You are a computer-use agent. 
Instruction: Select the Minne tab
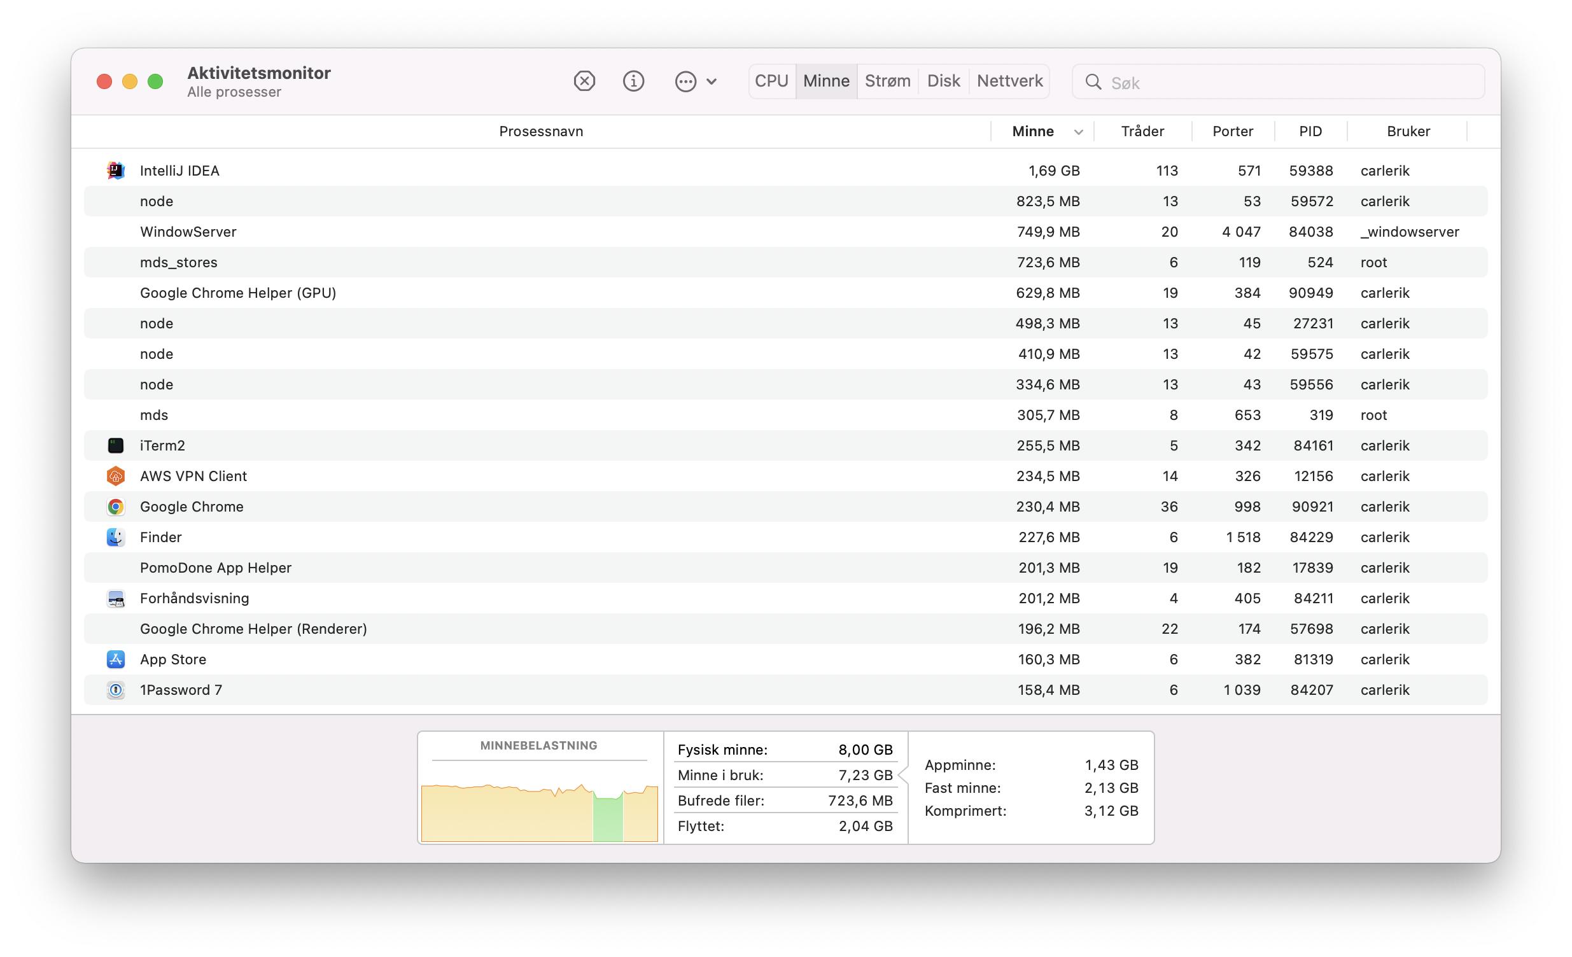tap(826, 81)
